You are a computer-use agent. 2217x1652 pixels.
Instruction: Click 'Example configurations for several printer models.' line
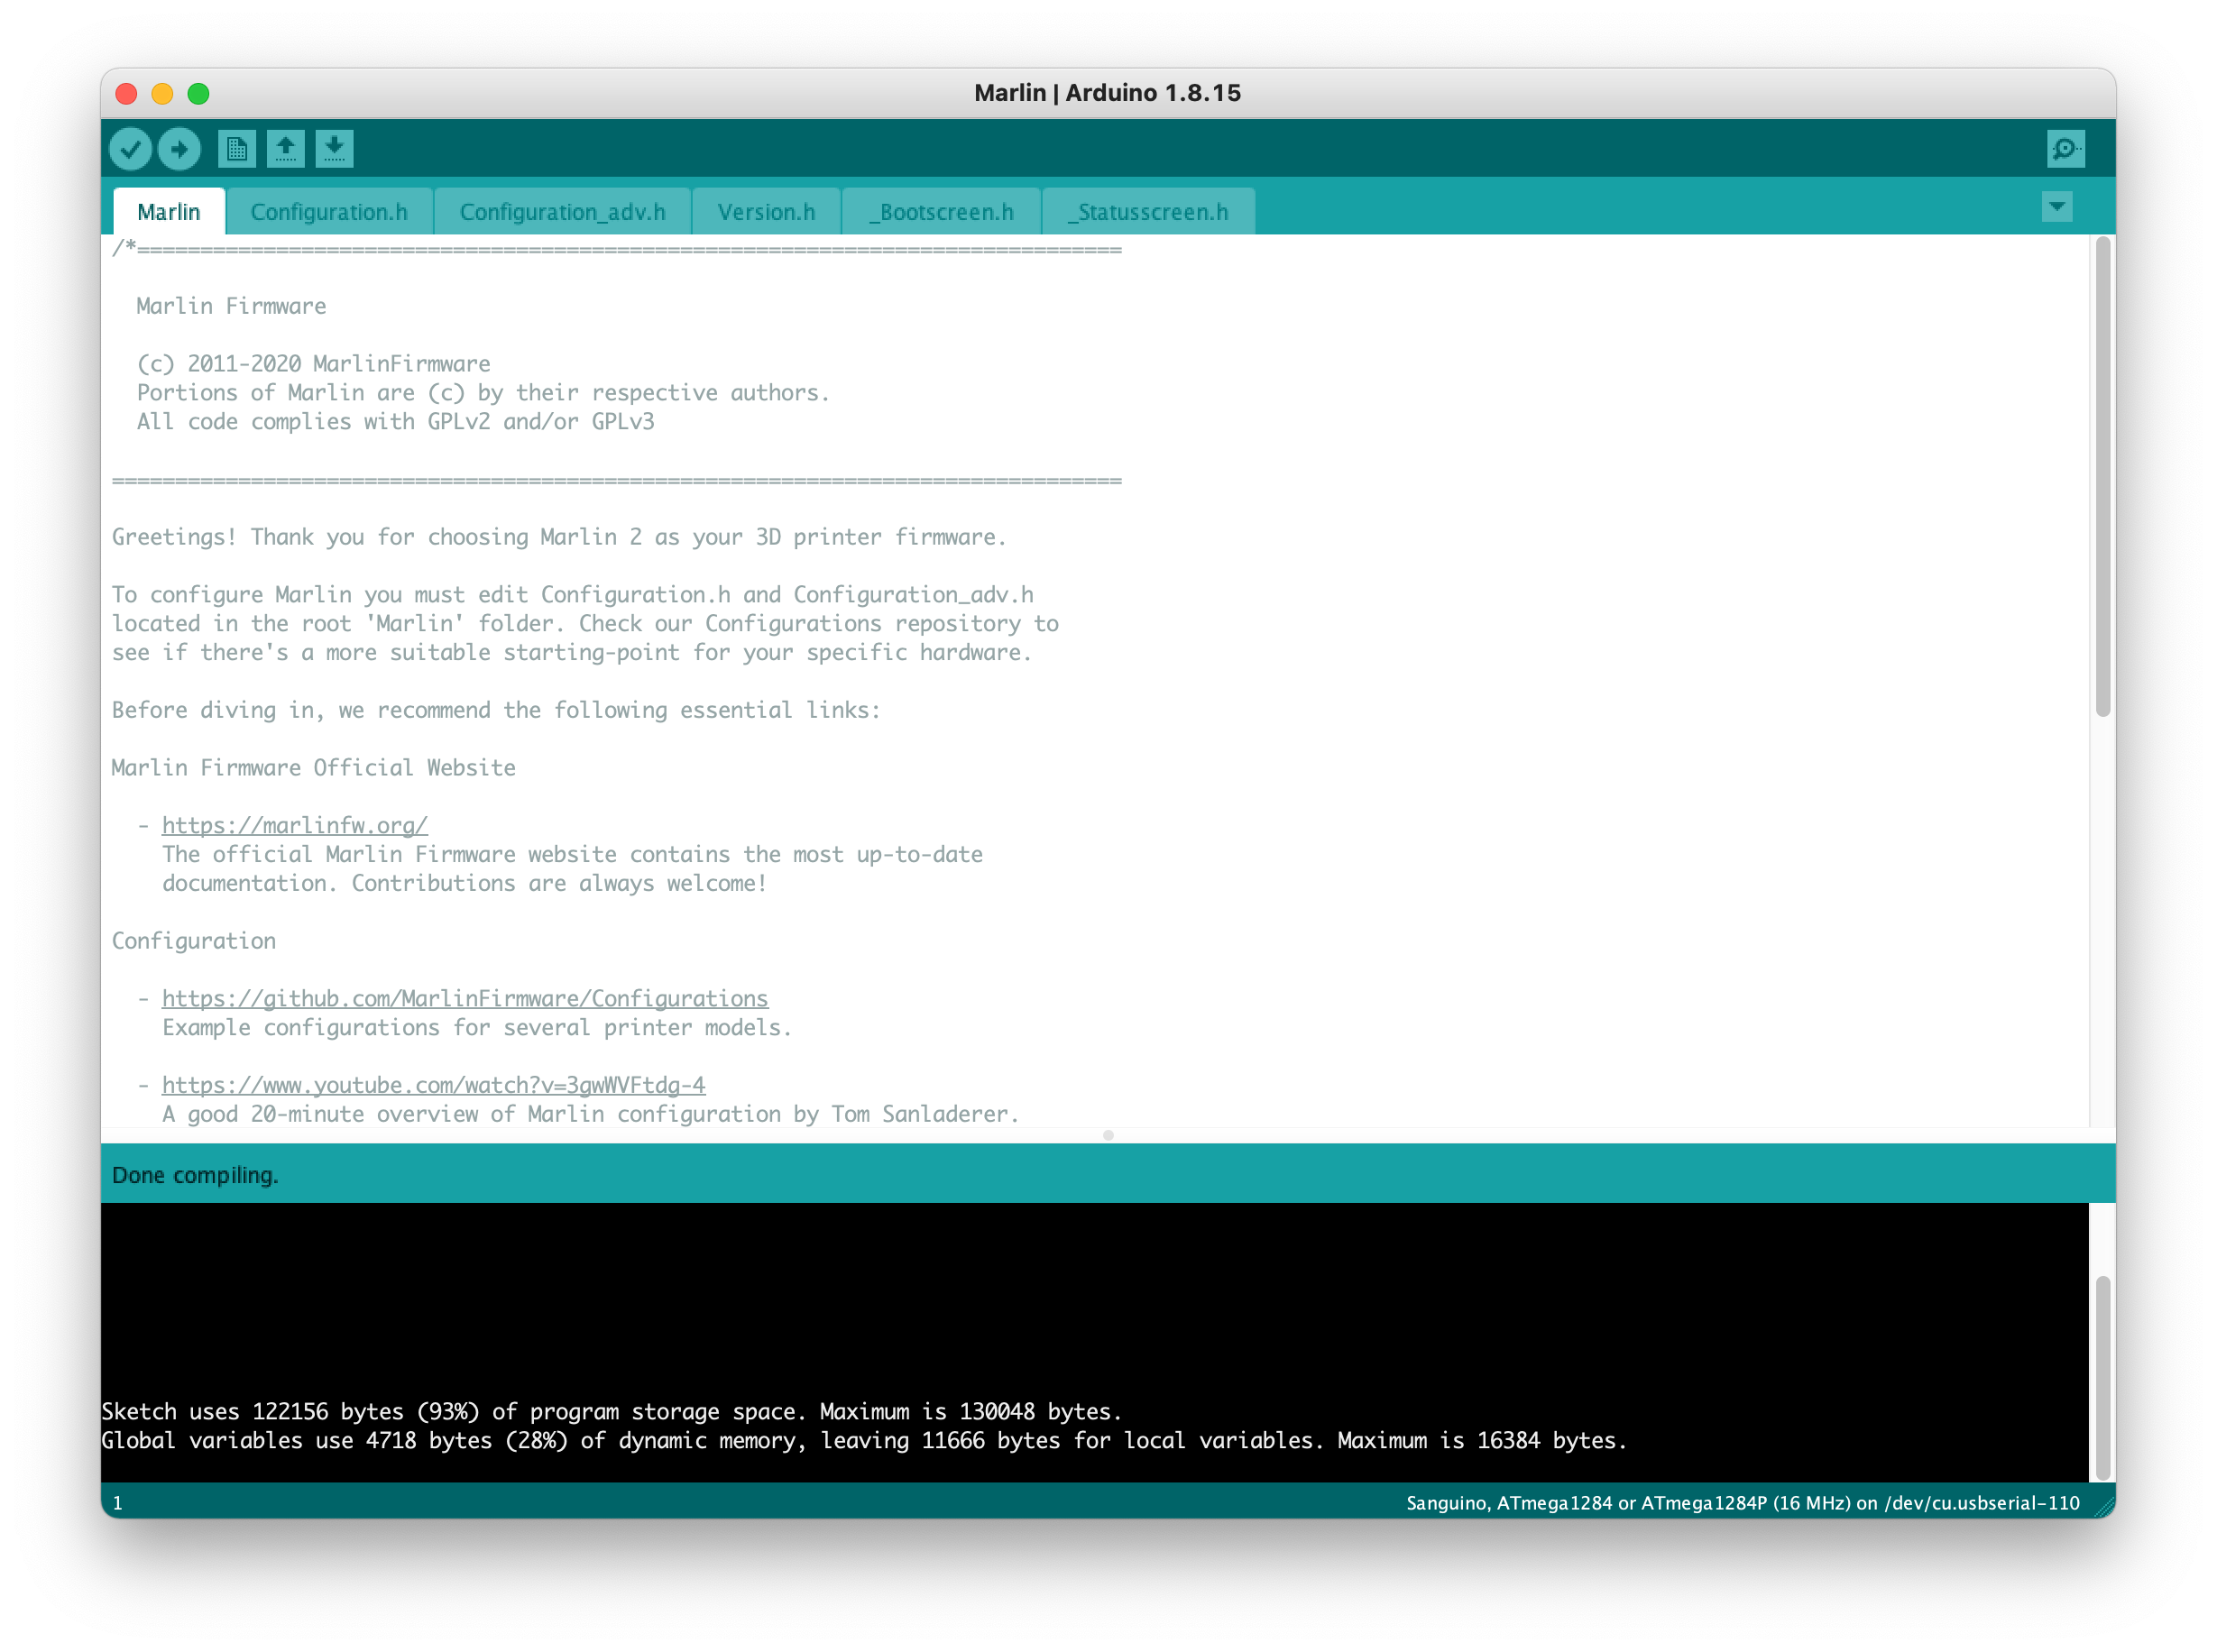[477, 1027]
